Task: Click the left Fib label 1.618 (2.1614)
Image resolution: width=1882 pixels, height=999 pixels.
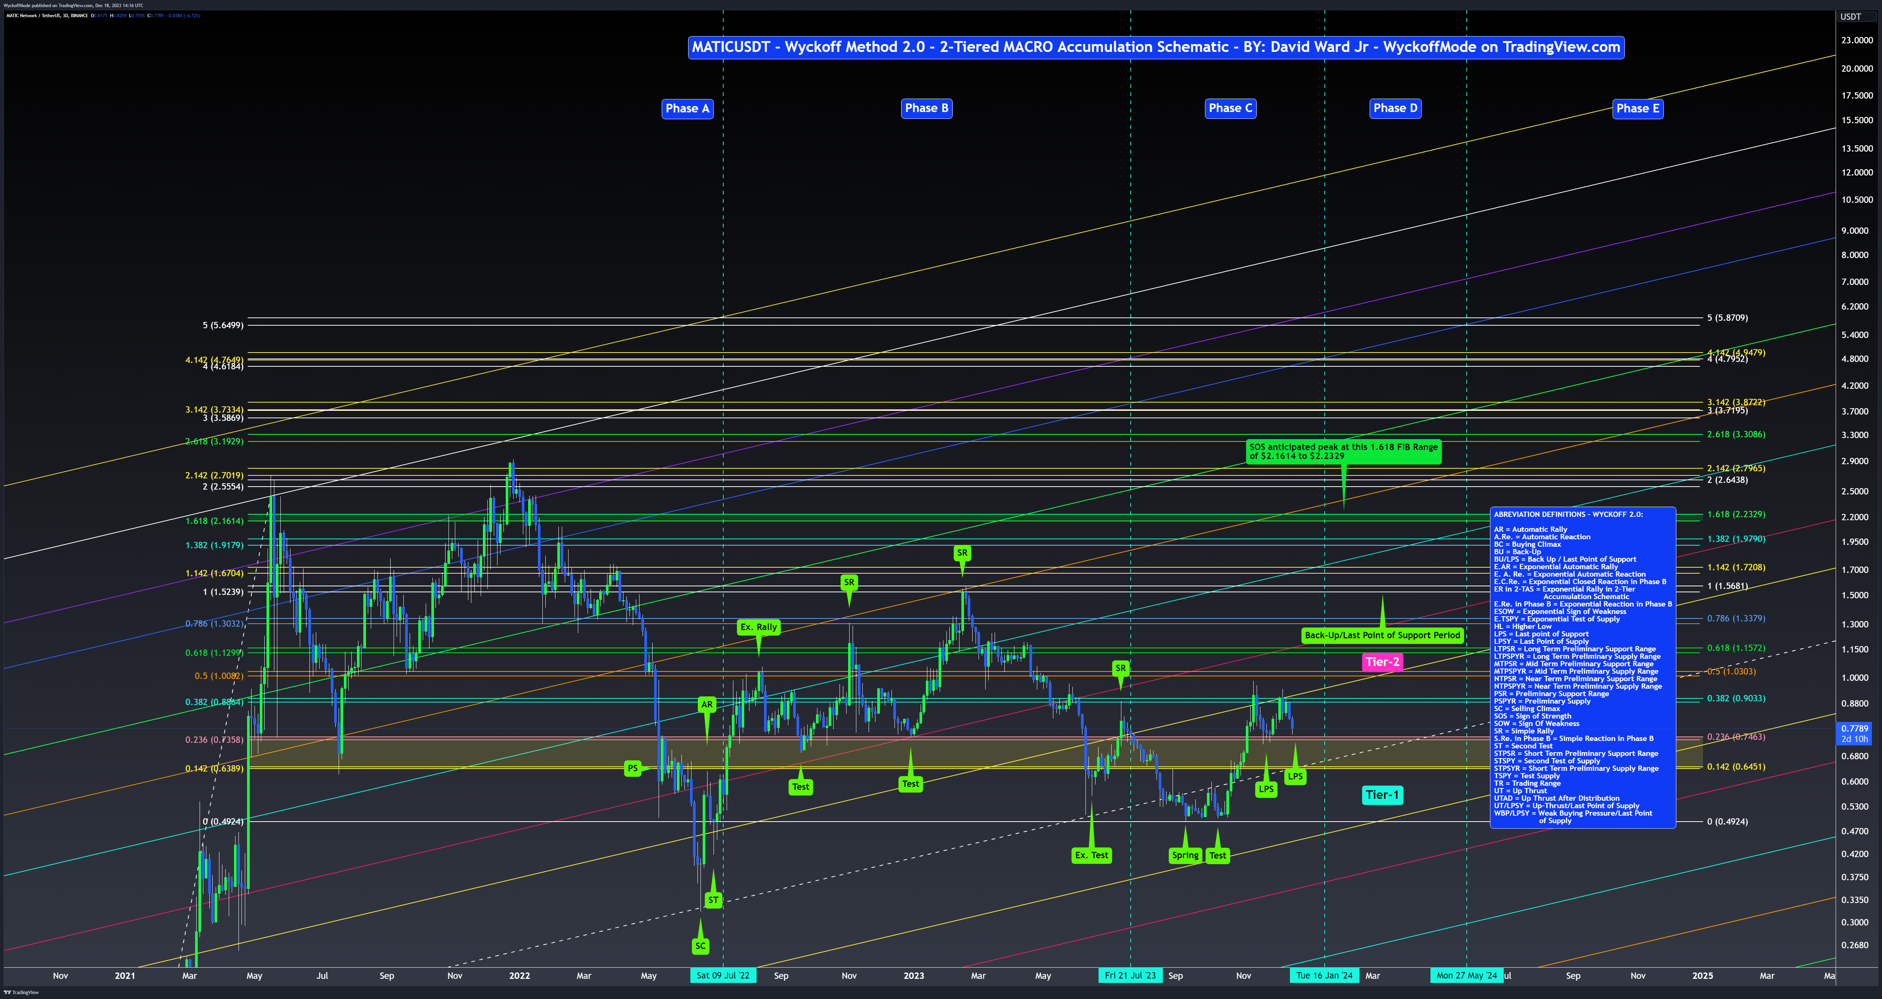Action: [214, 521]
